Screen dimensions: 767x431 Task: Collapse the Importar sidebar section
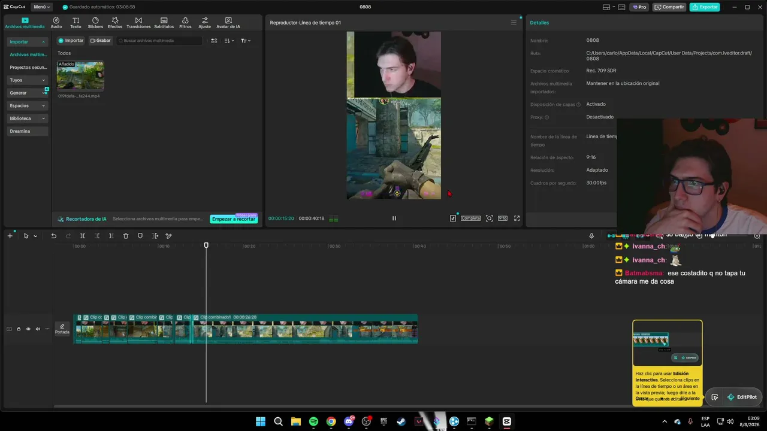coord(27,42)
